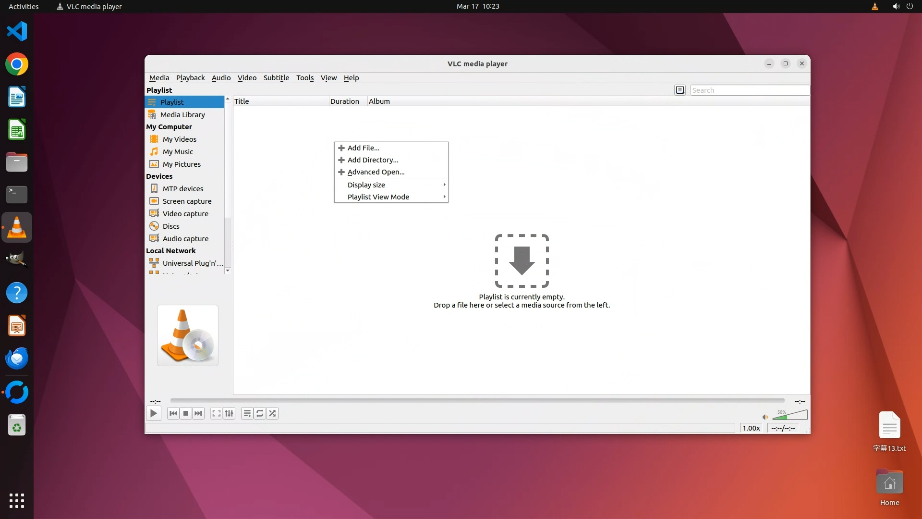Screen dimensions: 922x519
Task: Adjust the volume slider
Action: 790,416
